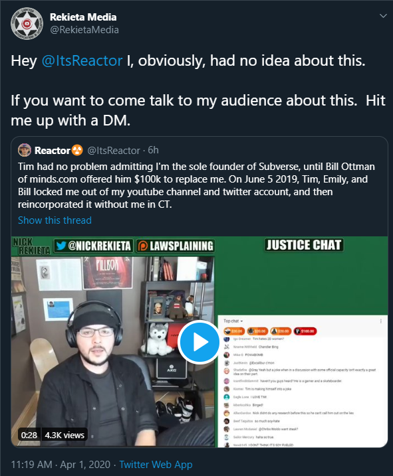Select the first $20.00 super chat chip

(x=234, y=331)
